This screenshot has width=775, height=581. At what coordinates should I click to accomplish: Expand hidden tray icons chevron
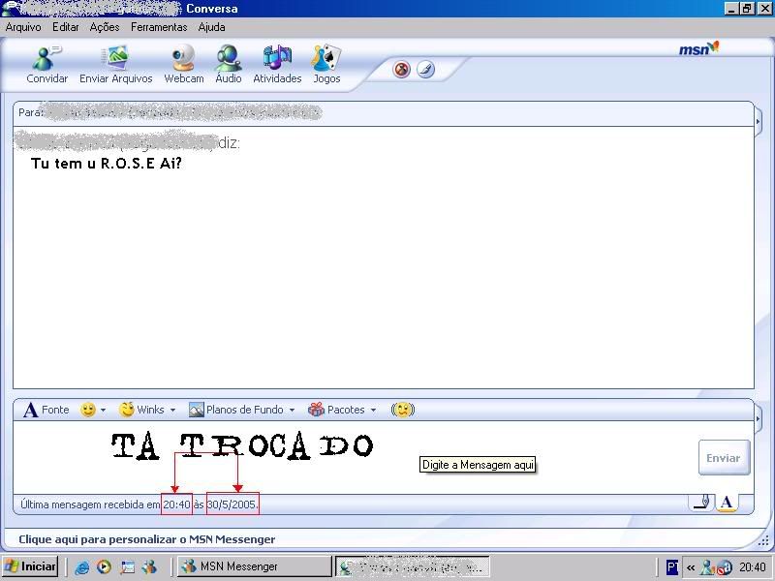(691, 567)
